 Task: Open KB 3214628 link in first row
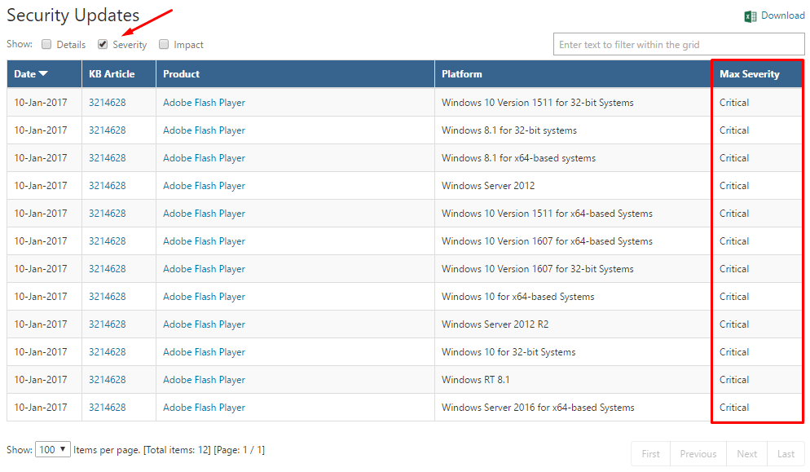(108, 103)
